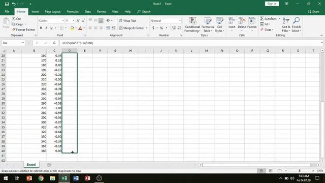The width and height of the screenshot is (325, 183).
Task: Open the Format cells menu
Action: 252,25
